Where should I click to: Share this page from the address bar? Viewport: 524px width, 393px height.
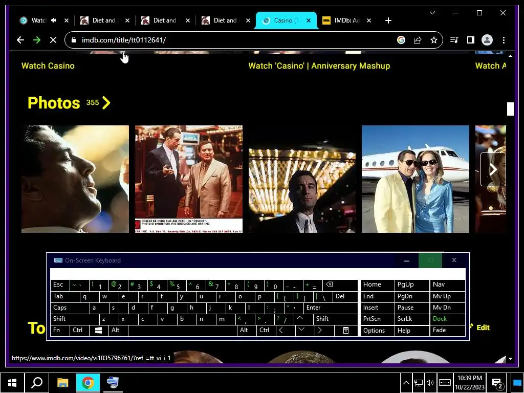pyautogui.click(x=418, y=40)
